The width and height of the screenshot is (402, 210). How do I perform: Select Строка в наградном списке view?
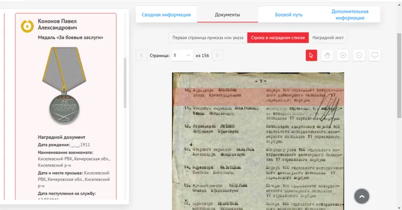coord(278,38)
